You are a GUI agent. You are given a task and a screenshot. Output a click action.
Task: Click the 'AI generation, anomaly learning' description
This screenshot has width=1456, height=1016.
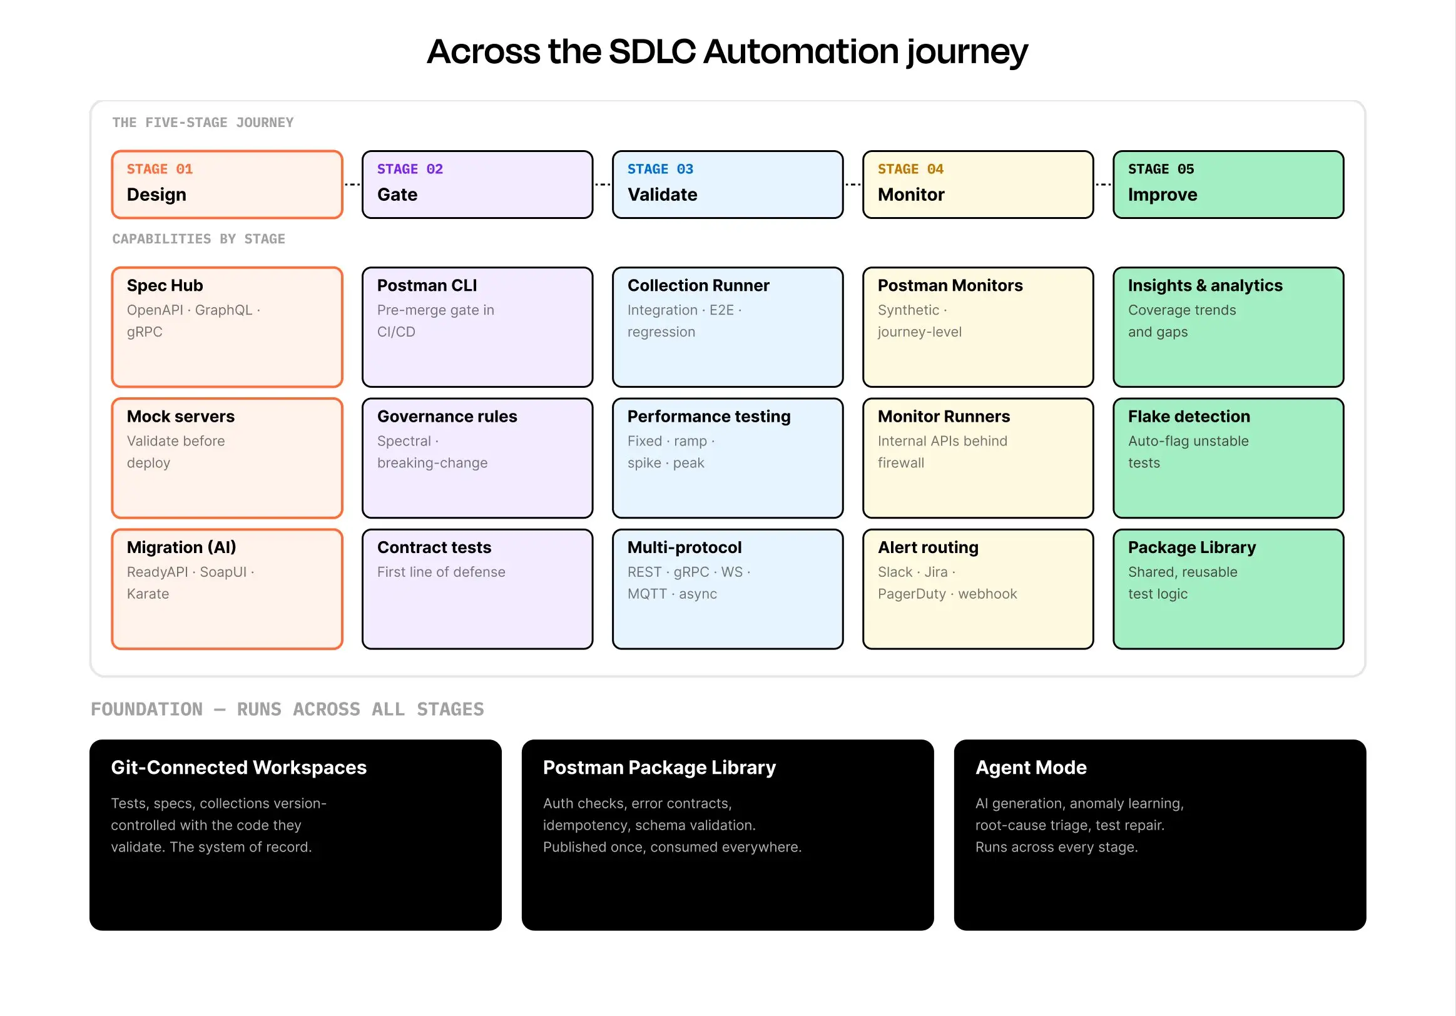1079,825
